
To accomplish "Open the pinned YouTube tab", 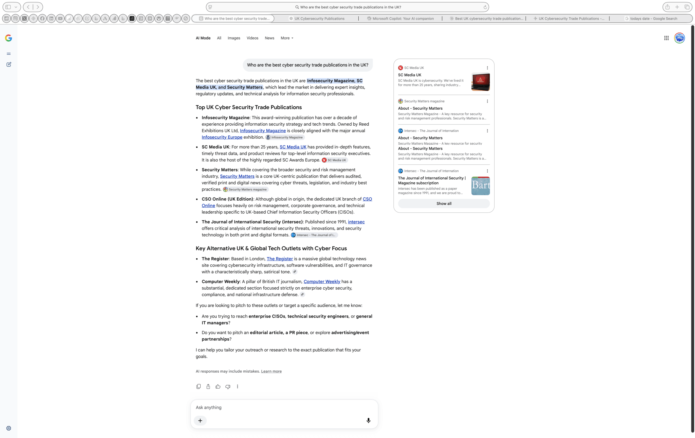I will [60, 18].
